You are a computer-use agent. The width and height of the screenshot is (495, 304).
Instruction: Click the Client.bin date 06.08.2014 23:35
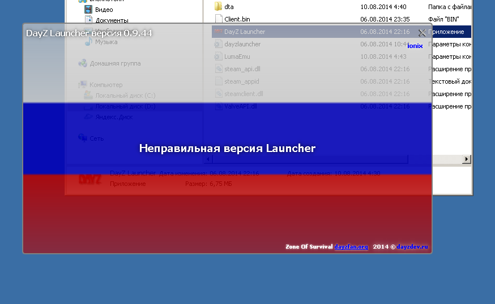coord(385,19)
